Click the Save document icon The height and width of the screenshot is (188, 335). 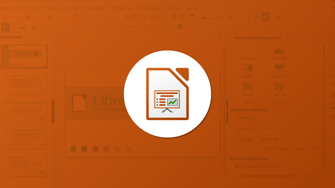(28, 17)
